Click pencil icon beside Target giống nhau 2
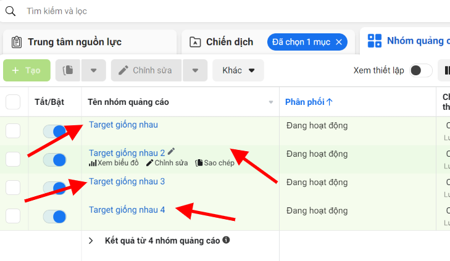 click(171, 151)
